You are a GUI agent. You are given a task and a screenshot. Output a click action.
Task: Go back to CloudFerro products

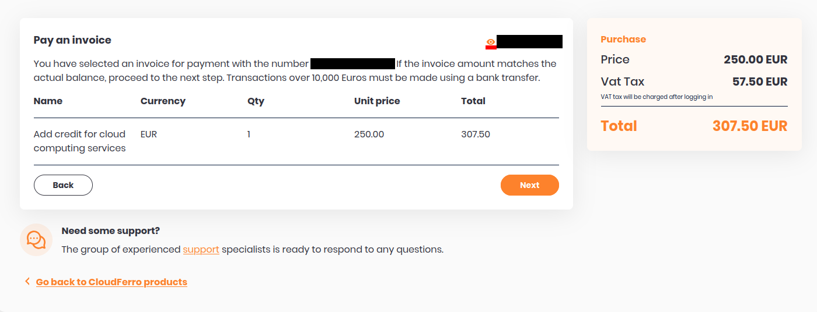pyautogui.click(x=111, y=282)
